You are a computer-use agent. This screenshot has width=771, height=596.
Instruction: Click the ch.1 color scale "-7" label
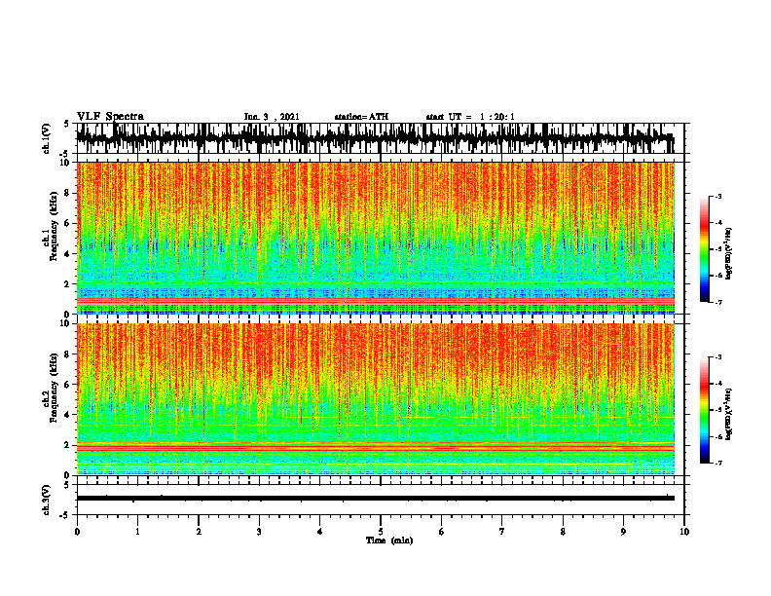[x=718, y=302]
